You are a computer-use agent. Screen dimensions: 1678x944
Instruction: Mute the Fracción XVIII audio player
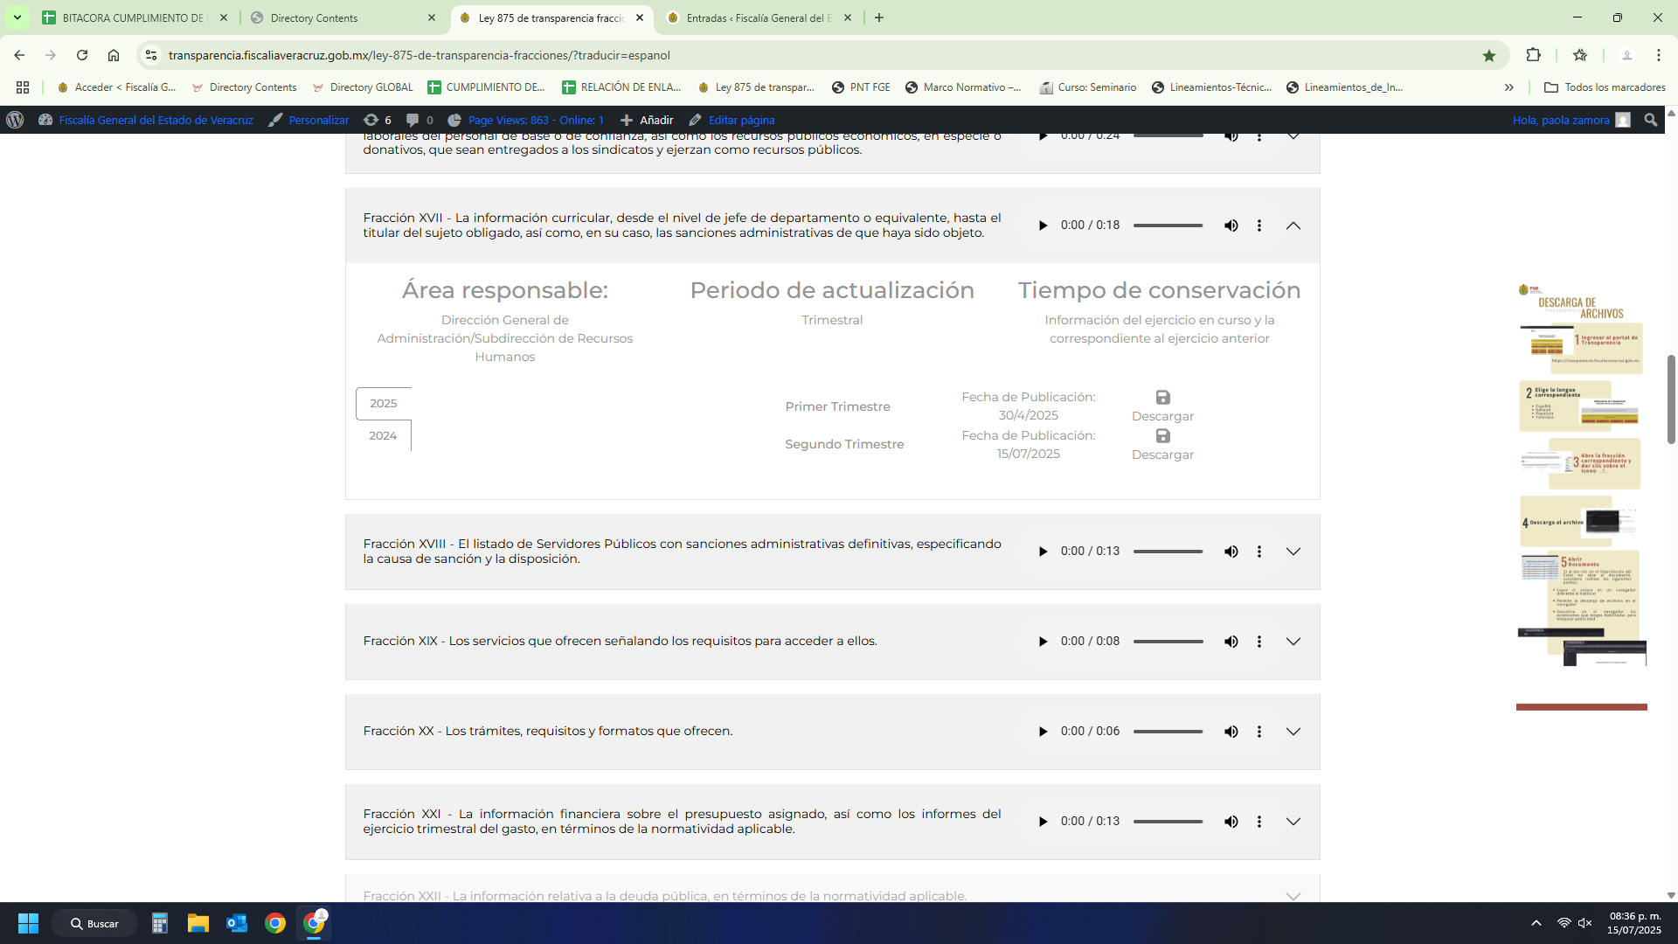(1231, 552)
